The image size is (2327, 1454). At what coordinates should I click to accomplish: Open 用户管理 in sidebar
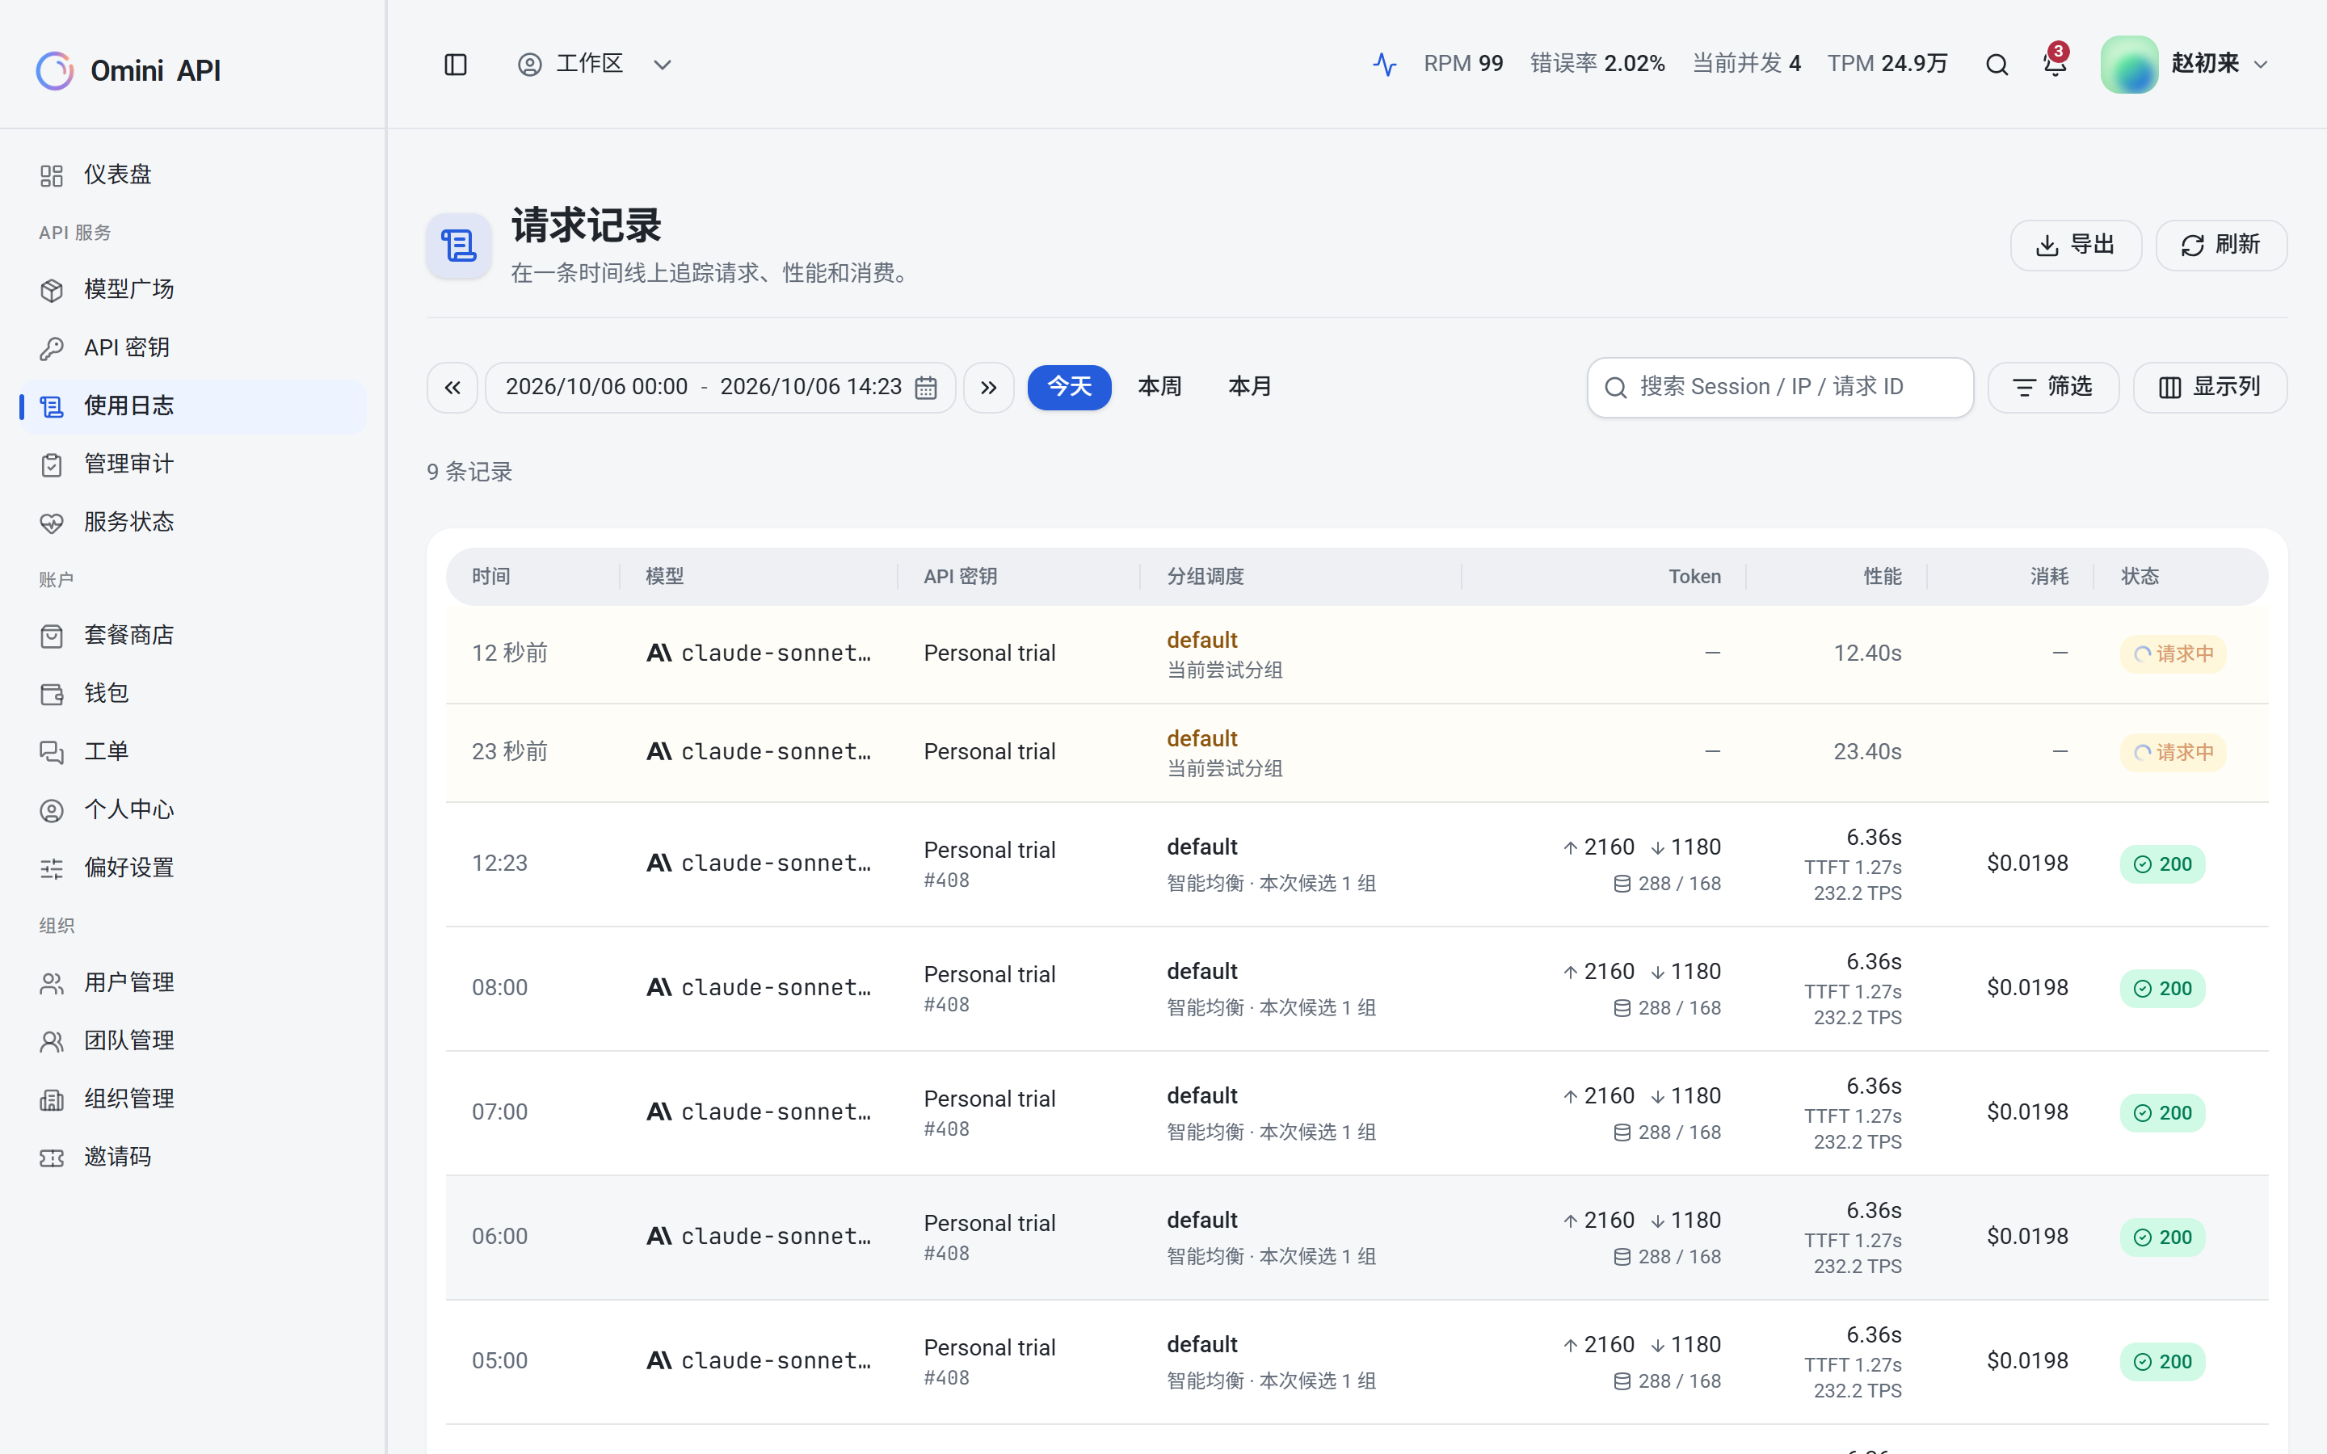(192, 983)
